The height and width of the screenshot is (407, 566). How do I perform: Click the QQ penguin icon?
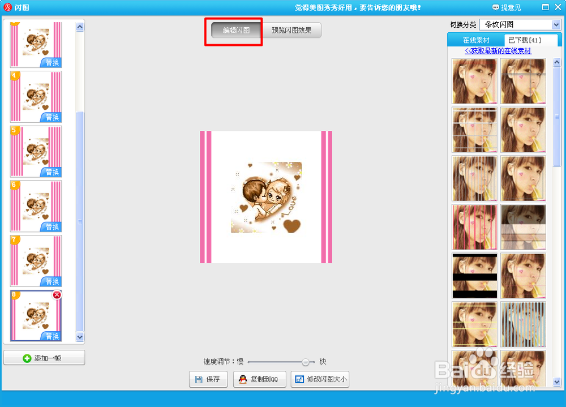243,379
